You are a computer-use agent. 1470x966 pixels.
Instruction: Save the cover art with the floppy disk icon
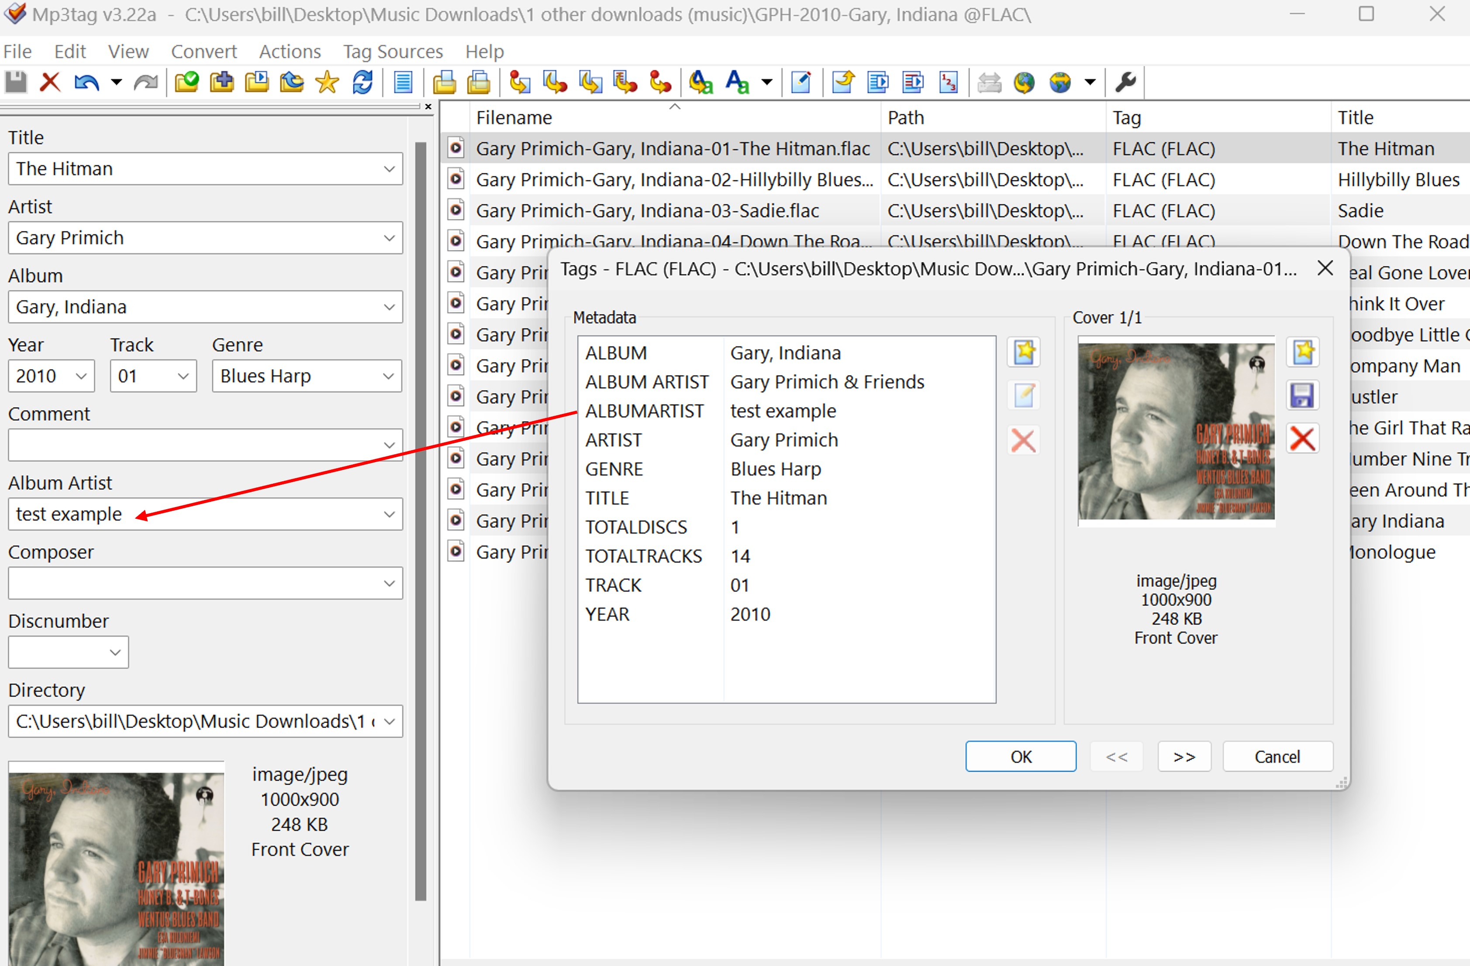(1303, 395)
